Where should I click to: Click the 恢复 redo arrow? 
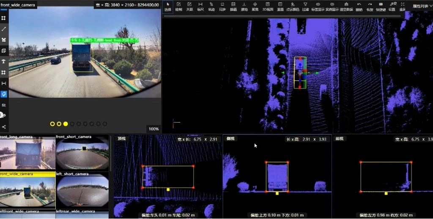point(370,7)
